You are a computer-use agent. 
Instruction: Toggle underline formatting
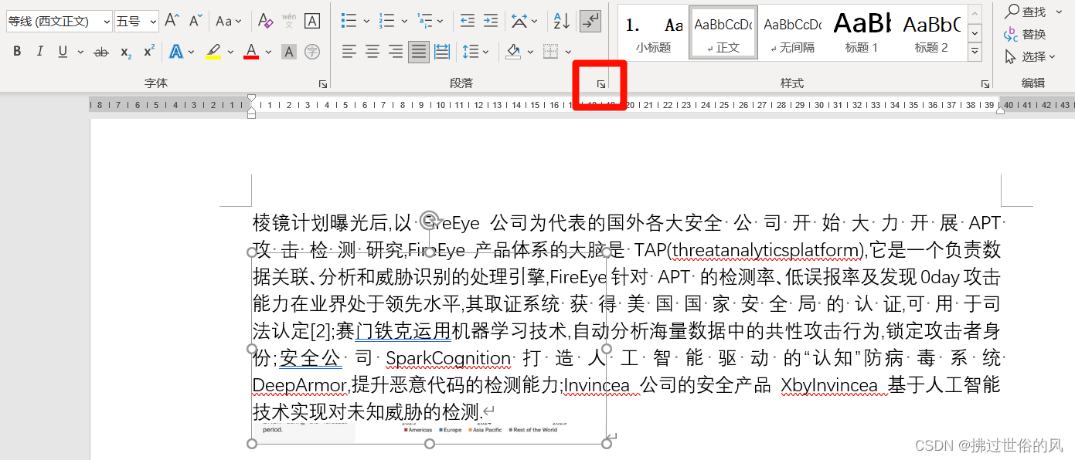point(62,52)
